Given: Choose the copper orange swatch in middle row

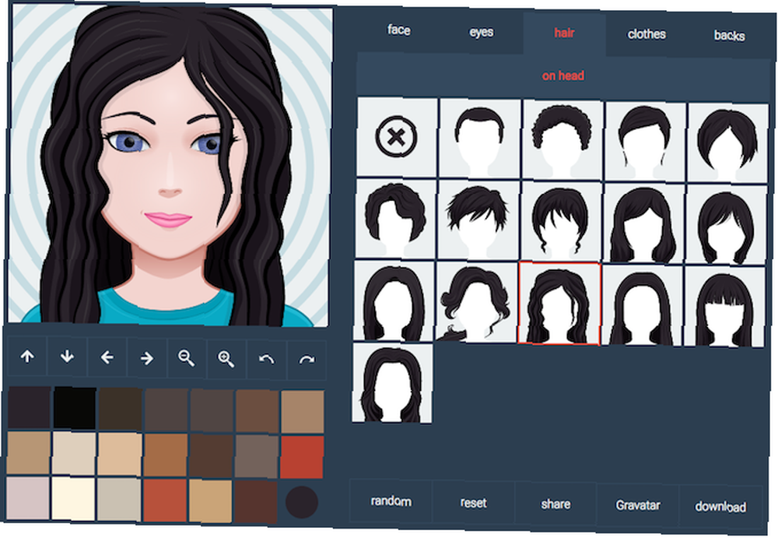Looking at the screenshot, I should (166, 455).
